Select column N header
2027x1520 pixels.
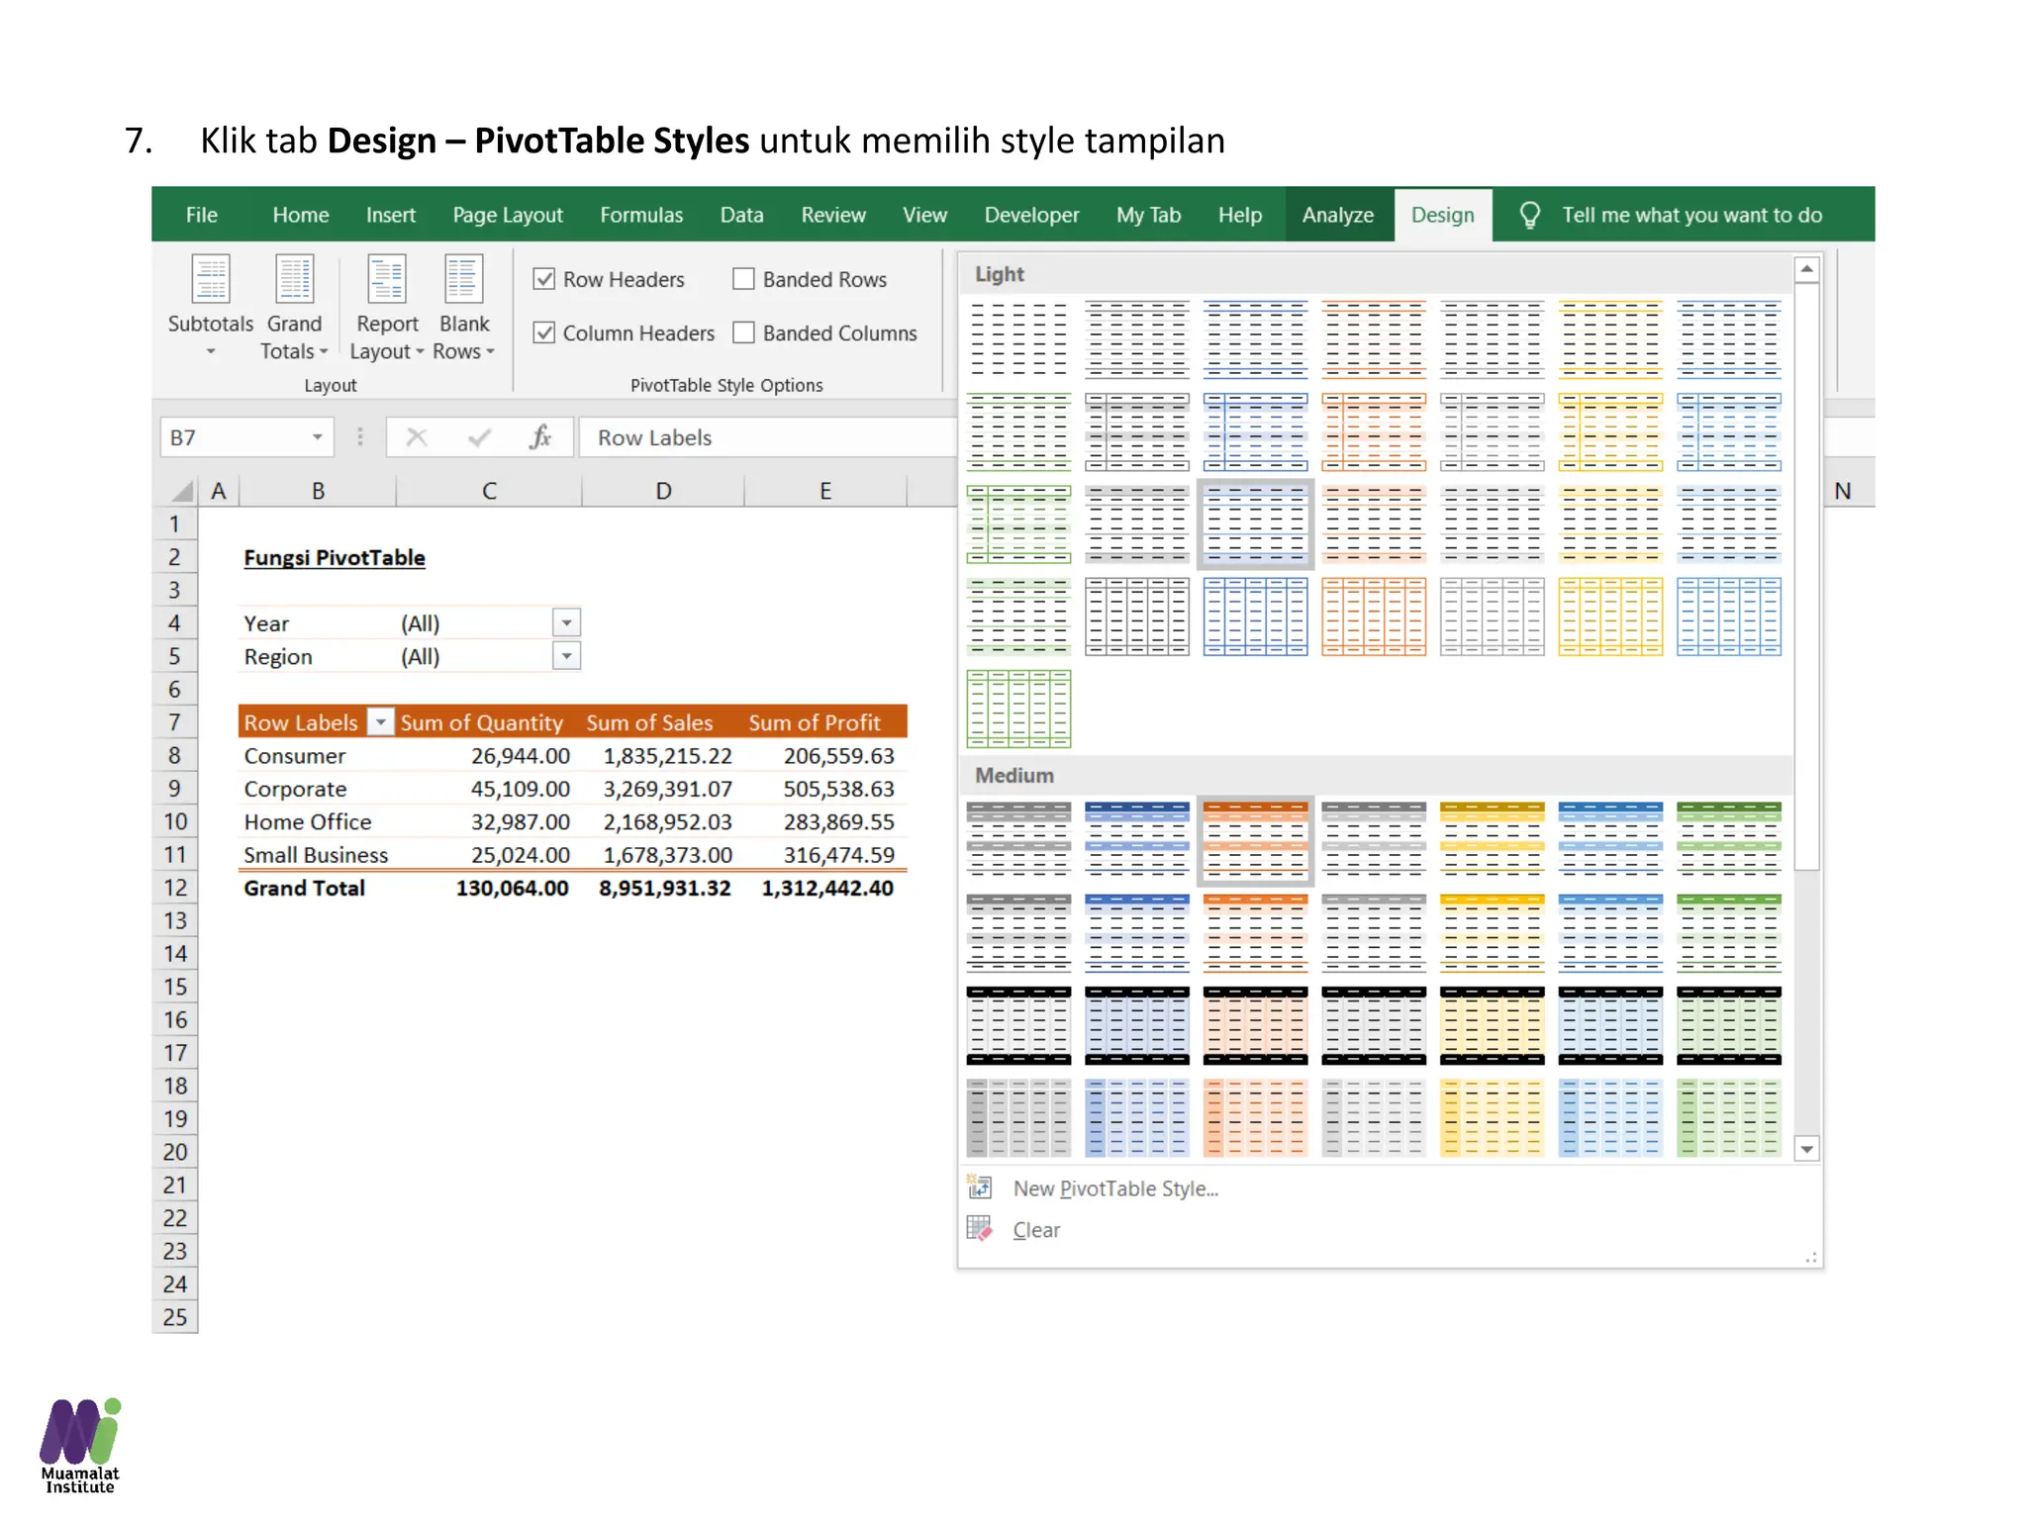1842,491
